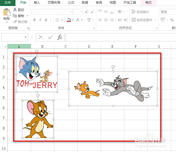Expand fill color palette arrow

coord(73,20)
